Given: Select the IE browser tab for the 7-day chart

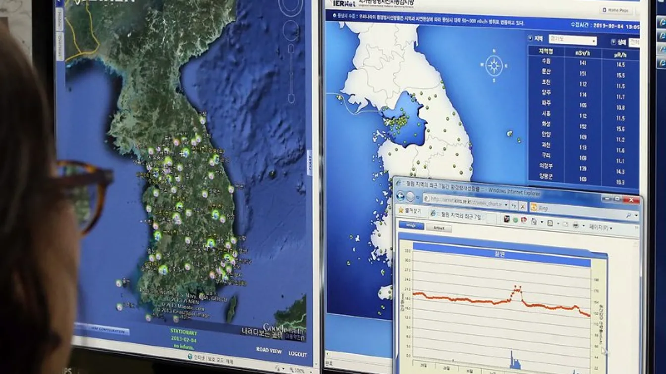Looking at the screenshot, I should (x=456, y=214).
